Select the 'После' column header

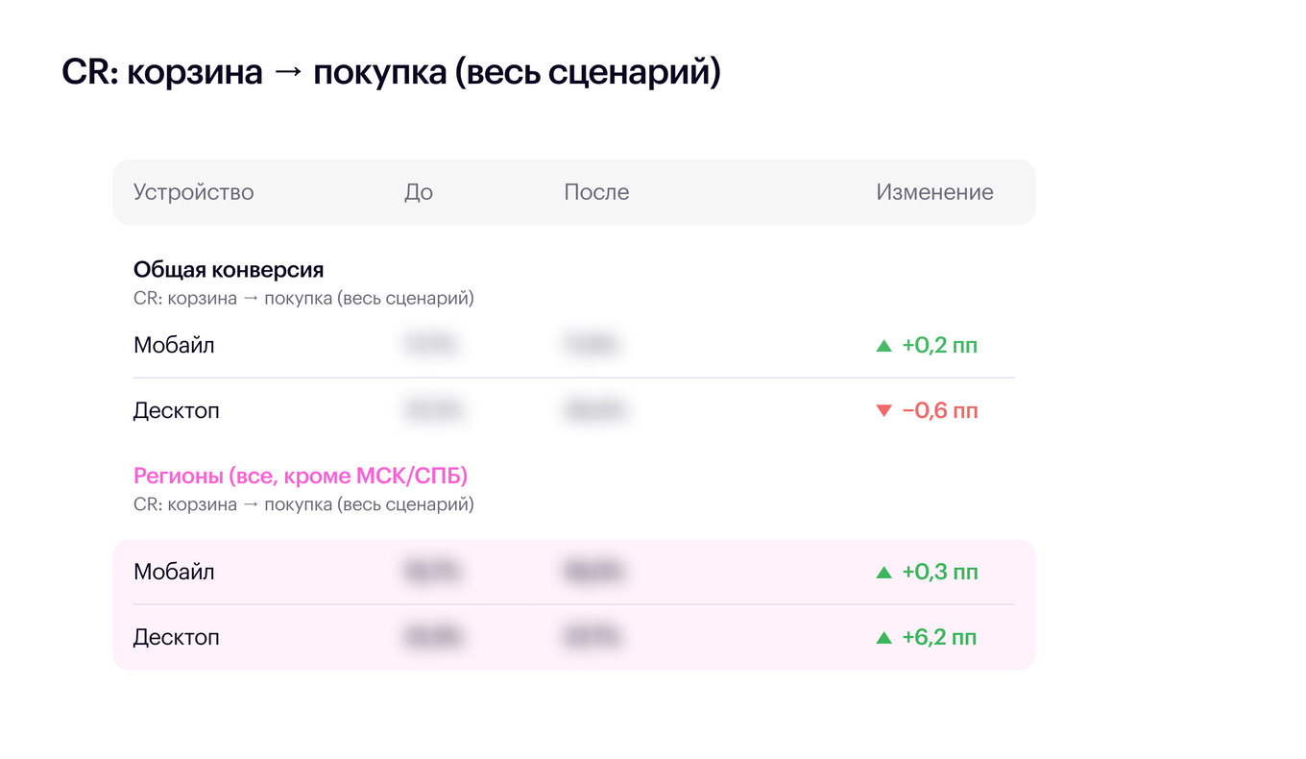[x=596, y=192]
